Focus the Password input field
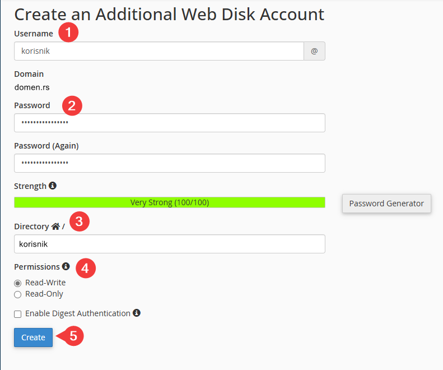 (x=170, y=123)
